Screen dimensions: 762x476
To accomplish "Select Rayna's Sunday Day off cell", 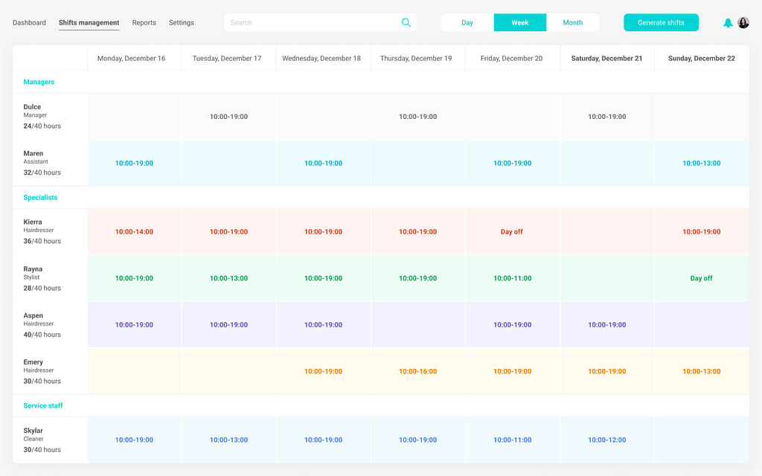I will pos(701,278).
